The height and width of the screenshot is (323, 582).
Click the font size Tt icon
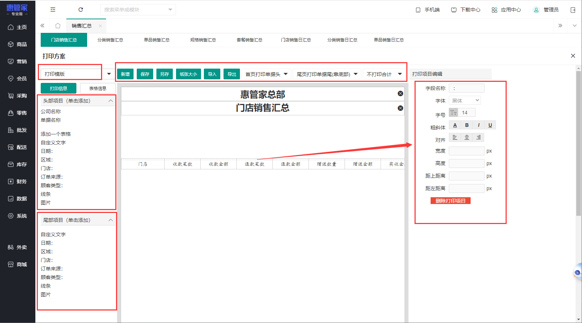pyautogui.click(x=453, y=113)
